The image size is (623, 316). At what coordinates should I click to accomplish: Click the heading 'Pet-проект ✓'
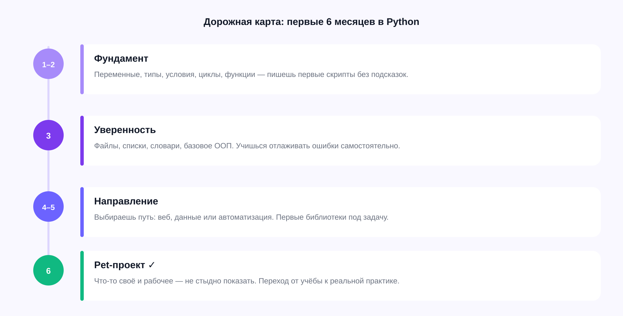(x=125, y=265)
